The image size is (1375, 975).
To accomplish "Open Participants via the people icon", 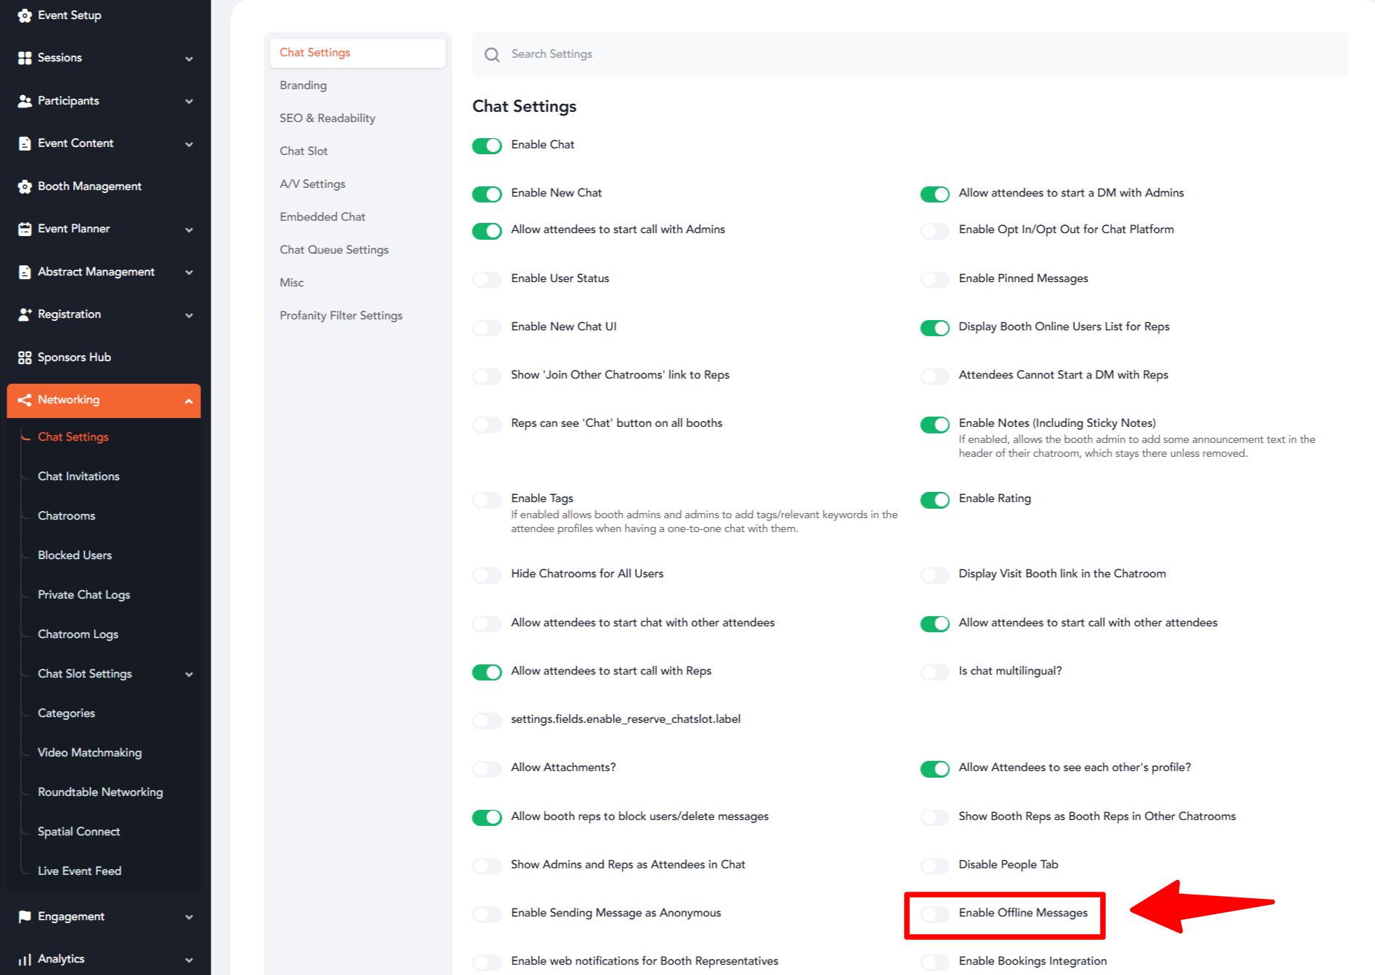I will [24, 101].
